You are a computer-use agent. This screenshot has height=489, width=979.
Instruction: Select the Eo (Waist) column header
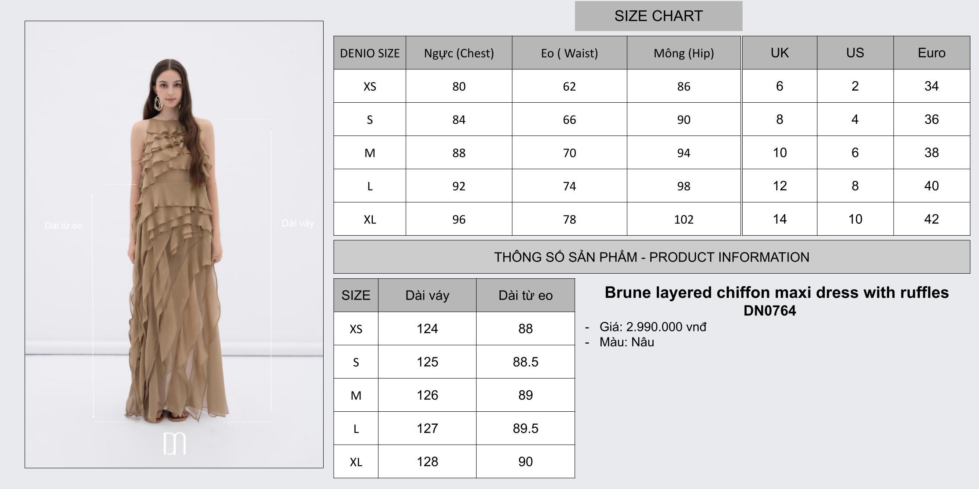tap(569, 53)
